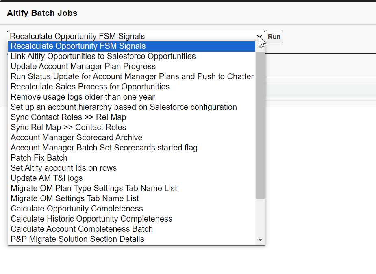Image resolution: width=376 pixels, height=274 pixels.
Task: Select Account Manager Scorecard Archive
Action: (132, 137)
